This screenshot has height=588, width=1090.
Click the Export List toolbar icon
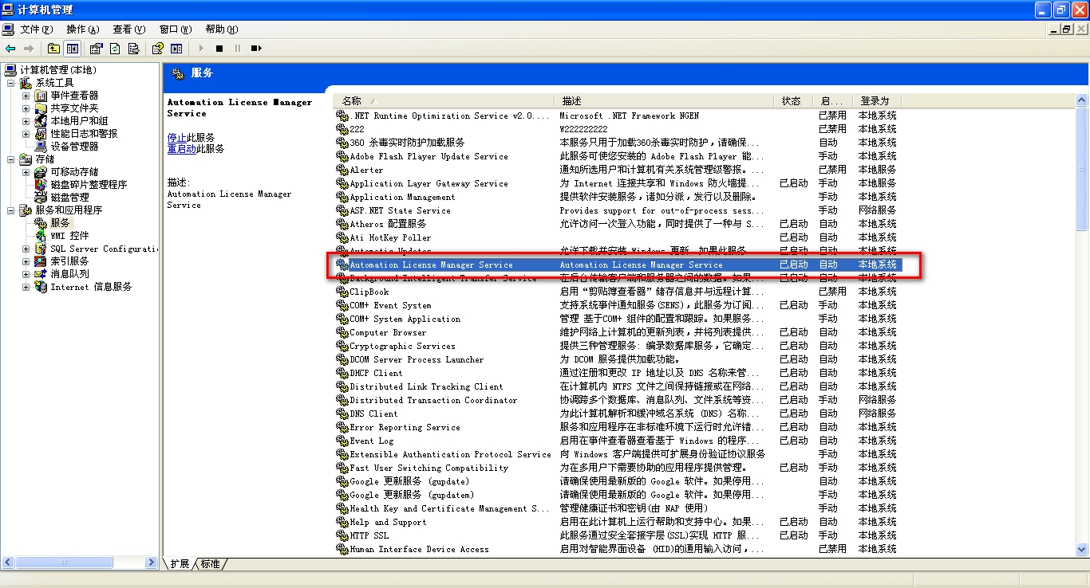[133, 49]
